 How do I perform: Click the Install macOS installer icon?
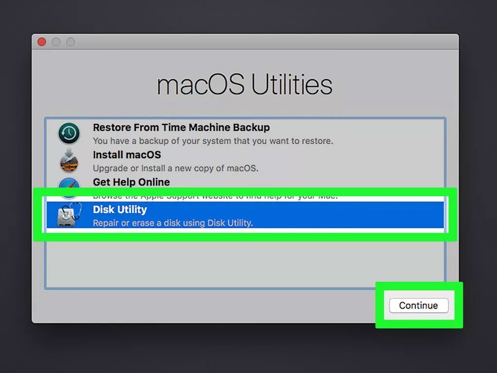[69, 160]
